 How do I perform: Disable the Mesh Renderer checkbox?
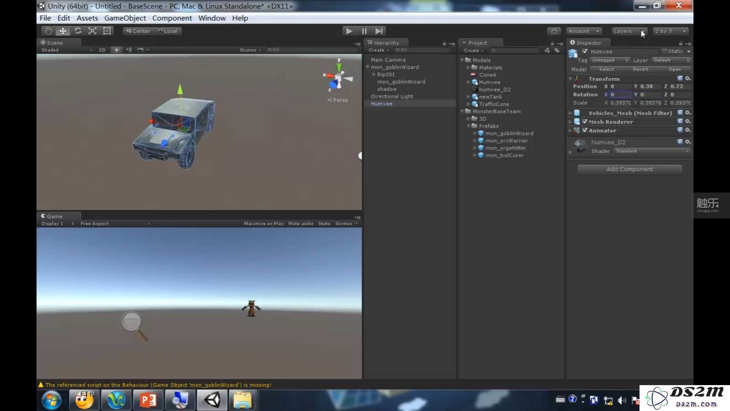point(585,122)
